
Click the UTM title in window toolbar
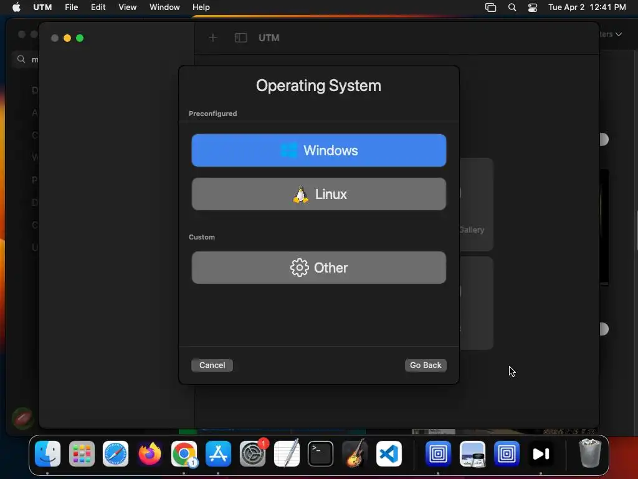269,38
